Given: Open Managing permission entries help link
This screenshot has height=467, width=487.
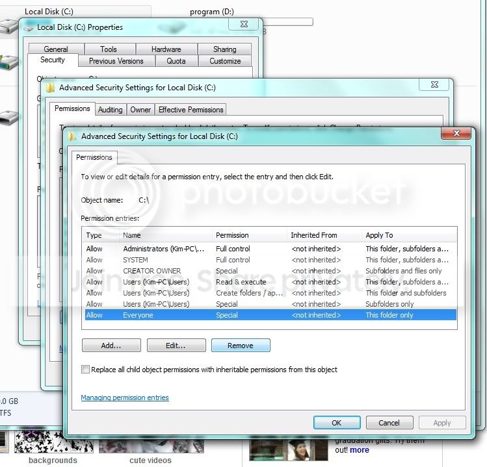Looking at the screenshot, I should 125,398.
